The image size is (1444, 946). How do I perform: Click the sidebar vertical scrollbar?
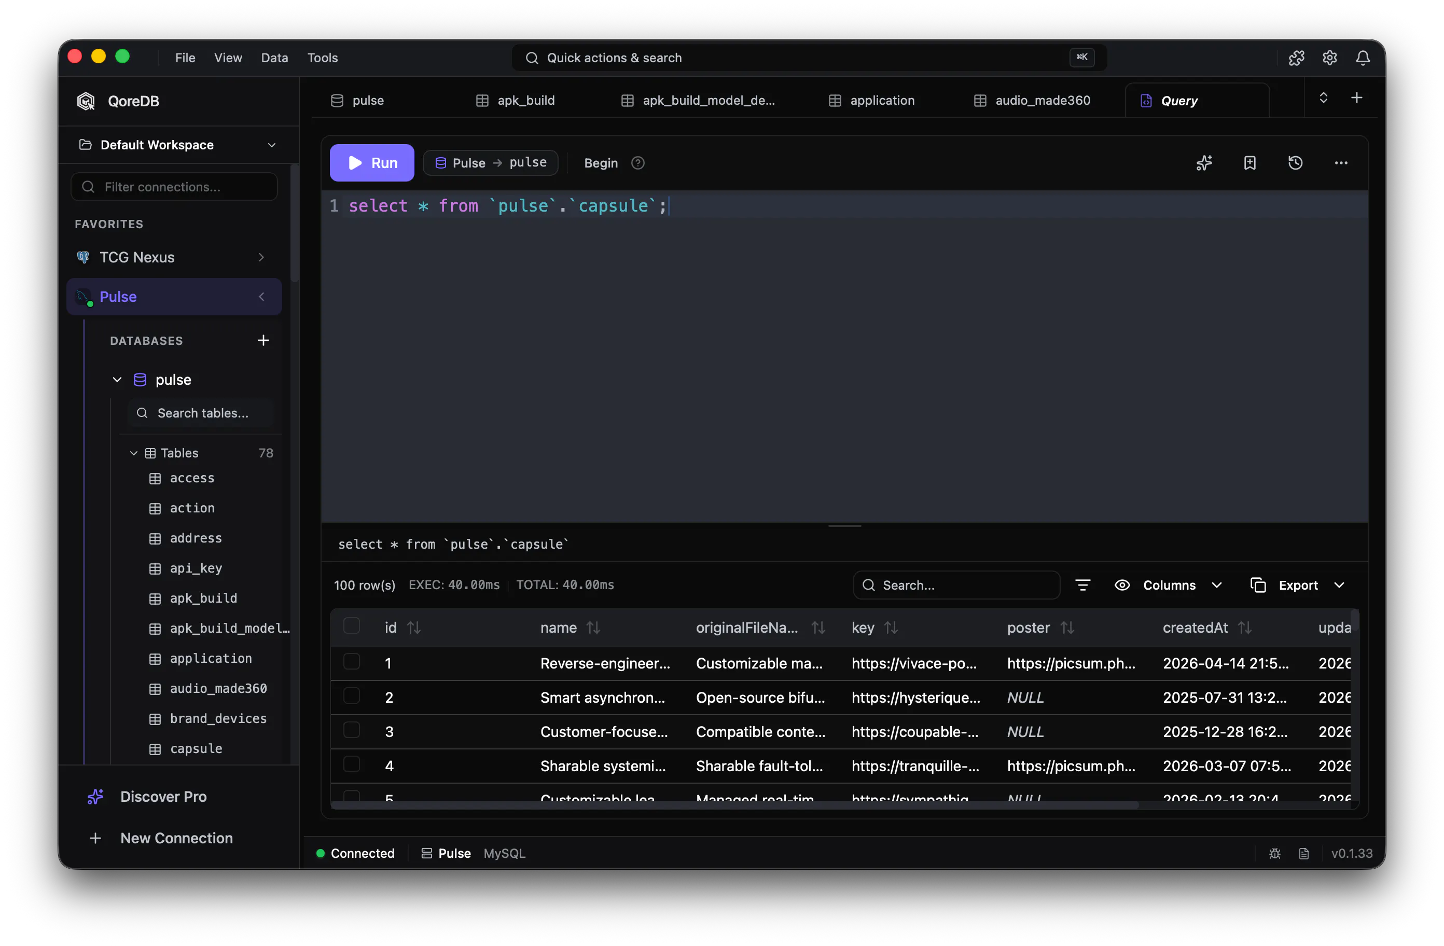(x=294, y=224)
